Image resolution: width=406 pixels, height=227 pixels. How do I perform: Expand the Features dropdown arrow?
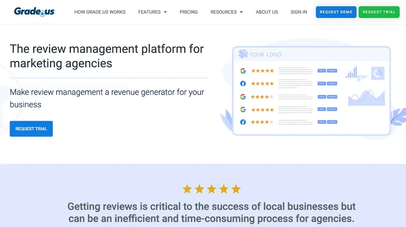165,12
